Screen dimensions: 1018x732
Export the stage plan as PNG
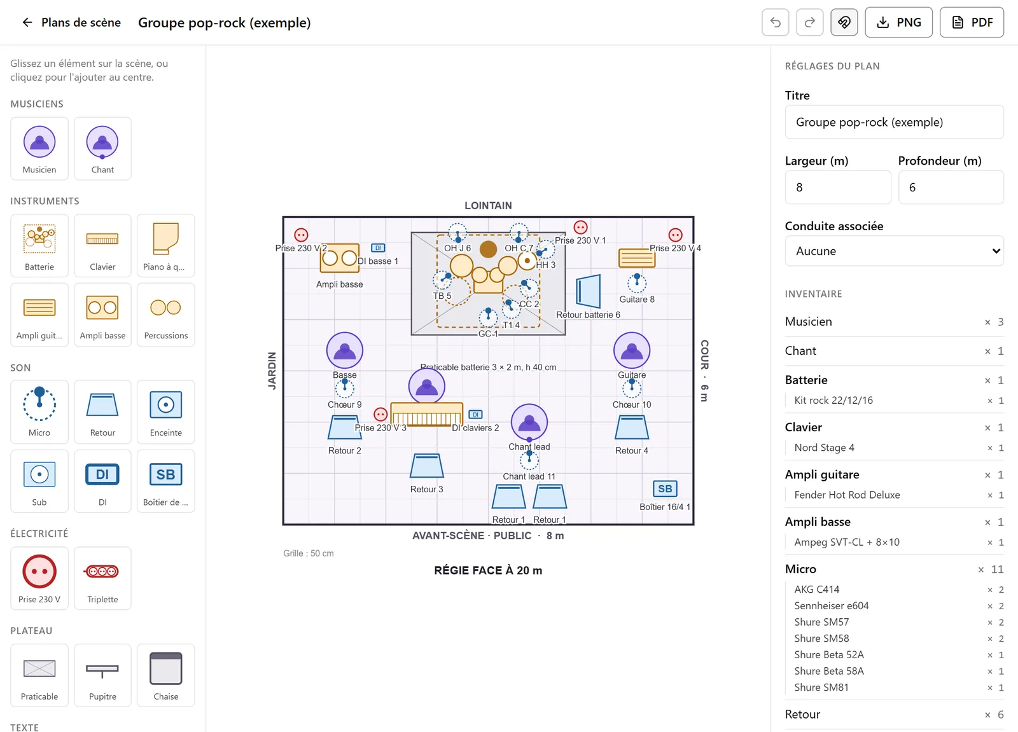click(x=898, y=22)
